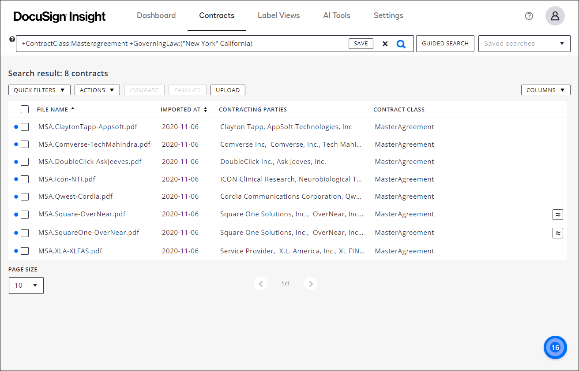Screen dimensions: 579x371
Task: Run the search via the magnifier icon
Action: point(401,43)
